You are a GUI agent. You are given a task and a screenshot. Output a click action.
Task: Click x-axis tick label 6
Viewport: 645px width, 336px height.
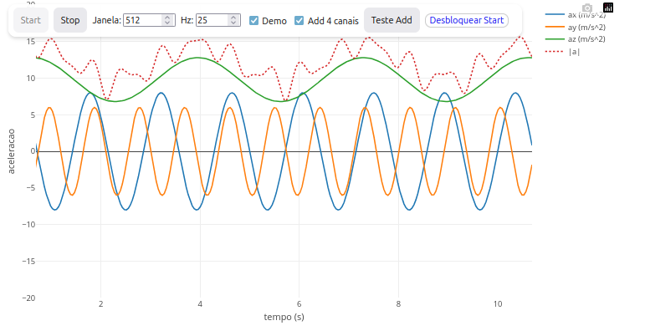click(299, 304)
